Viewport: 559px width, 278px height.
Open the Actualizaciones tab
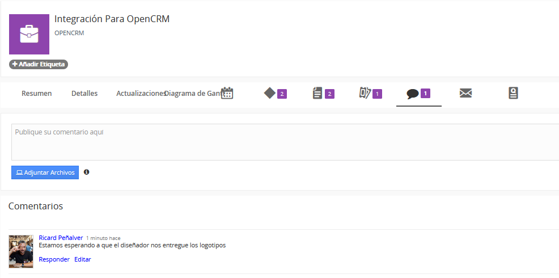[141, 94]
